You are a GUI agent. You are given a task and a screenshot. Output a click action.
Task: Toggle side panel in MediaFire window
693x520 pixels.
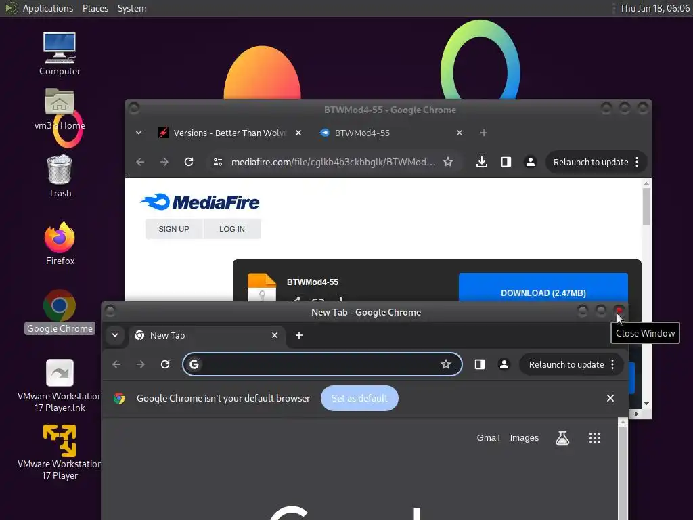coord(506,162)
